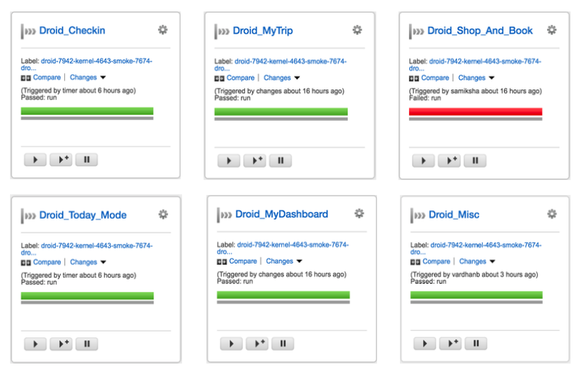
Task: Open settings gear on Droid_Checkin card
Action: coord(163,30)
